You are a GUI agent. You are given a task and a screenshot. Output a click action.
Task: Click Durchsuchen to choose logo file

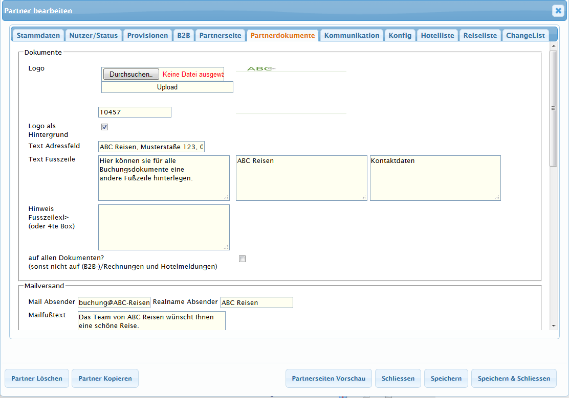point(131,74)
